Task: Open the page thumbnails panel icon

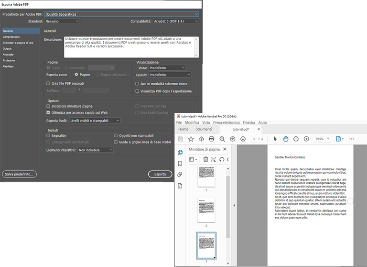Action: click(x=180, y=152)
